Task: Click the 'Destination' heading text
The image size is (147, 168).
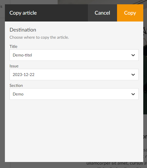Action: tap(23, 30)
